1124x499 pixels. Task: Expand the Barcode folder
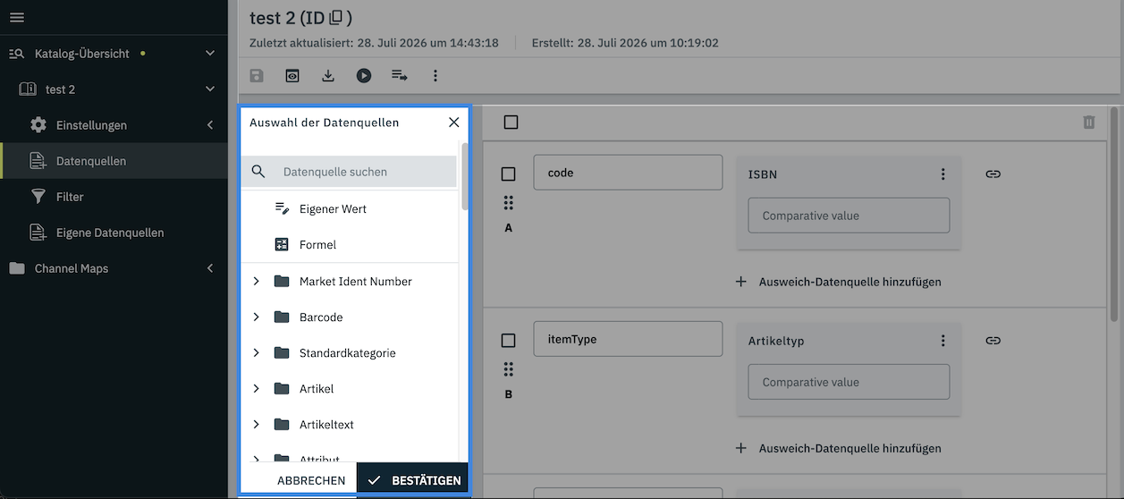(256, 317)
